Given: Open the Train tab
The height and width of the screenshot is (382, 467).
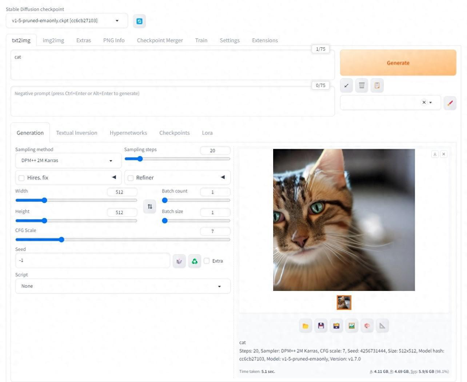Looking at the screenshot, I should [x=201, y=40].
